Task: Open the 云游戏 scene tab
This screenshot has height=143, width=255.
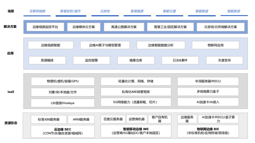Action: (x=105, y=11)
